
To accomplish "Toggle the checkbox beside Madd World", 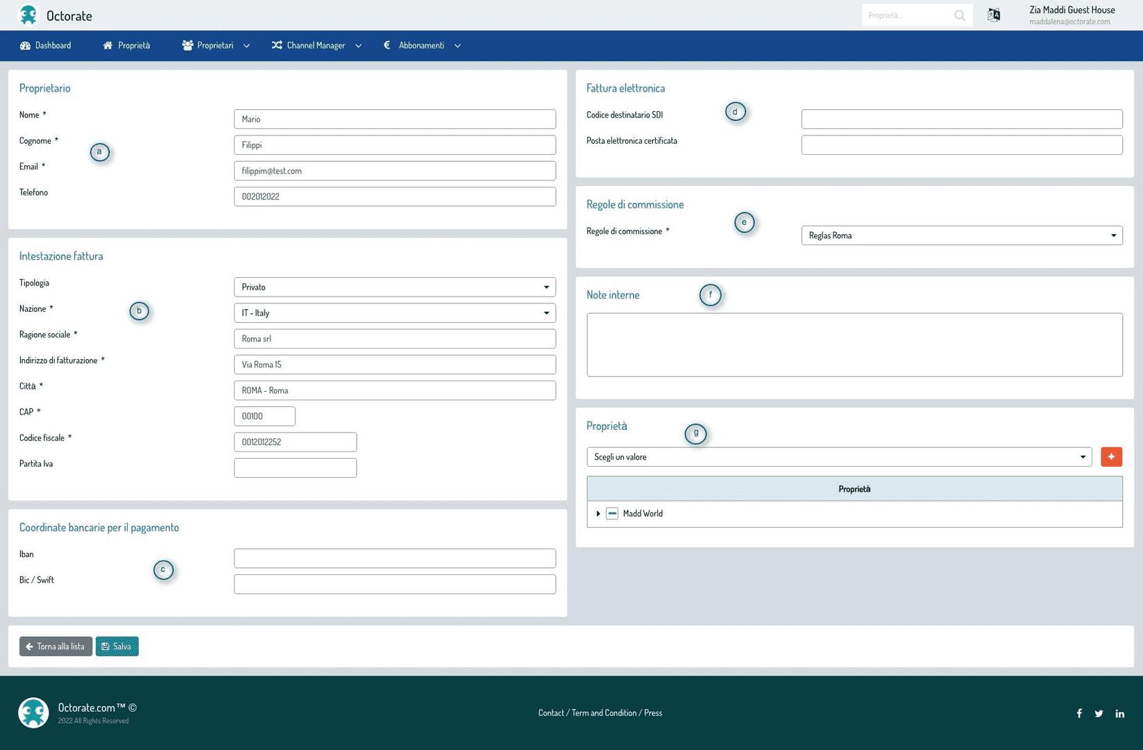I will coord(612,514).
